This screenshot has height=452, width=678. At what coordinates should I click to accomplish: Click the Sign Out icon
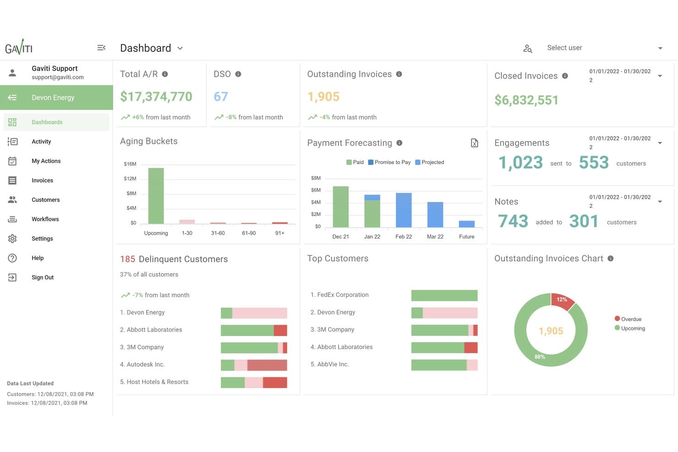12,278
